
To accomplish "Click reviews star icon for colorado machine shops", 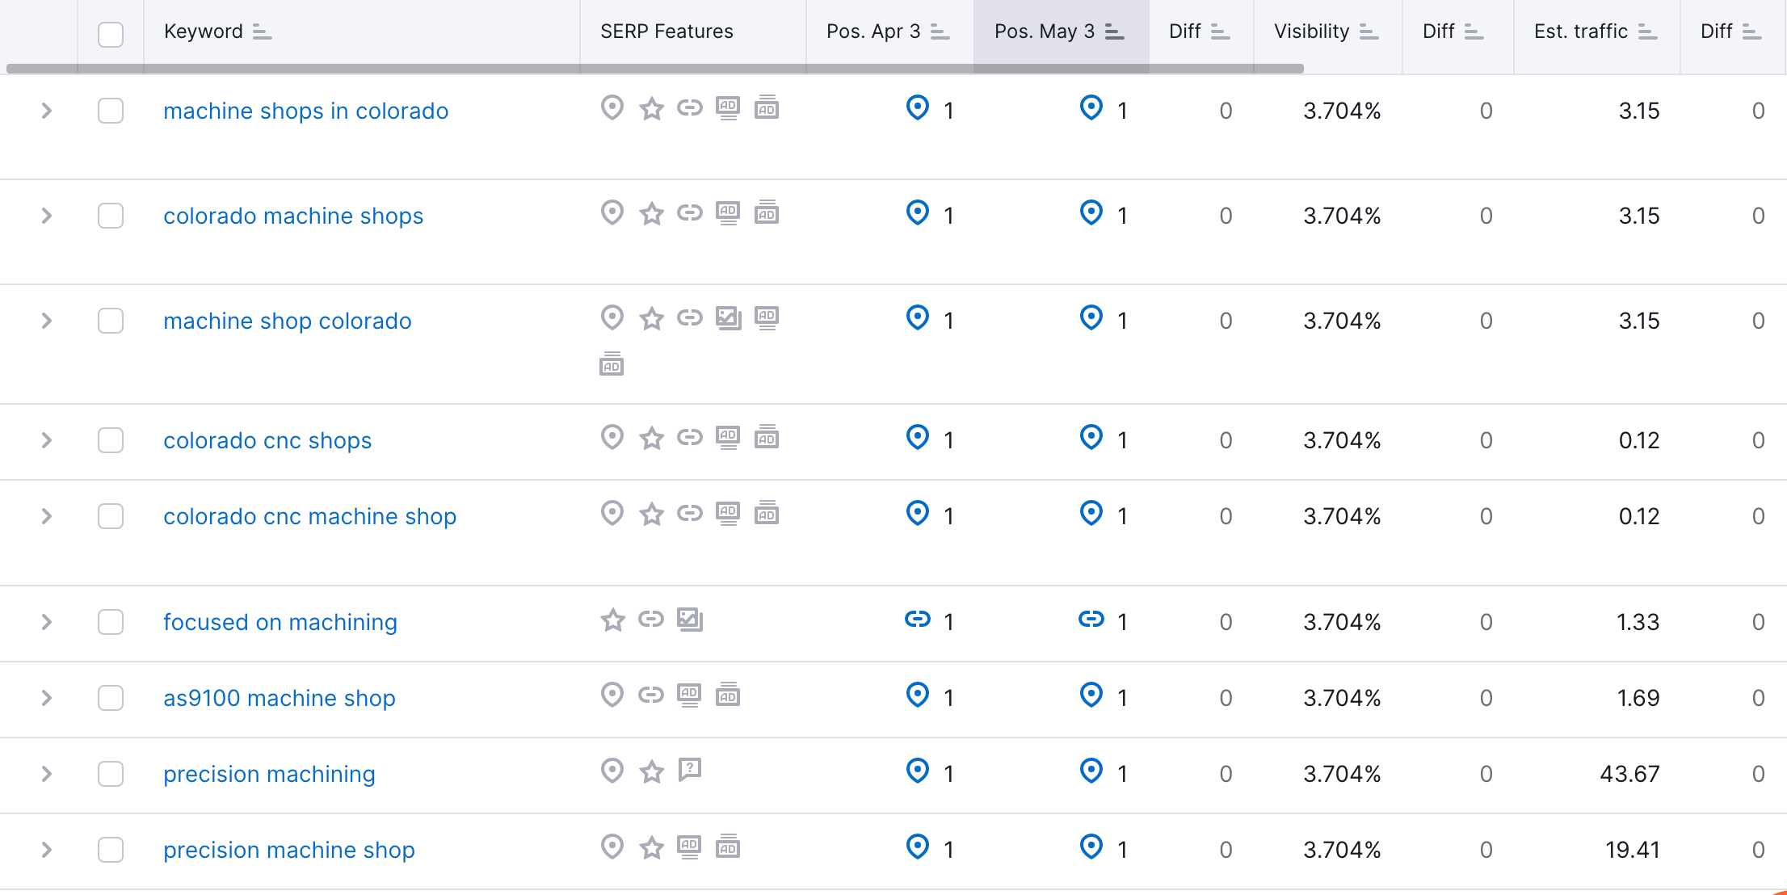I will pos(651,213).
